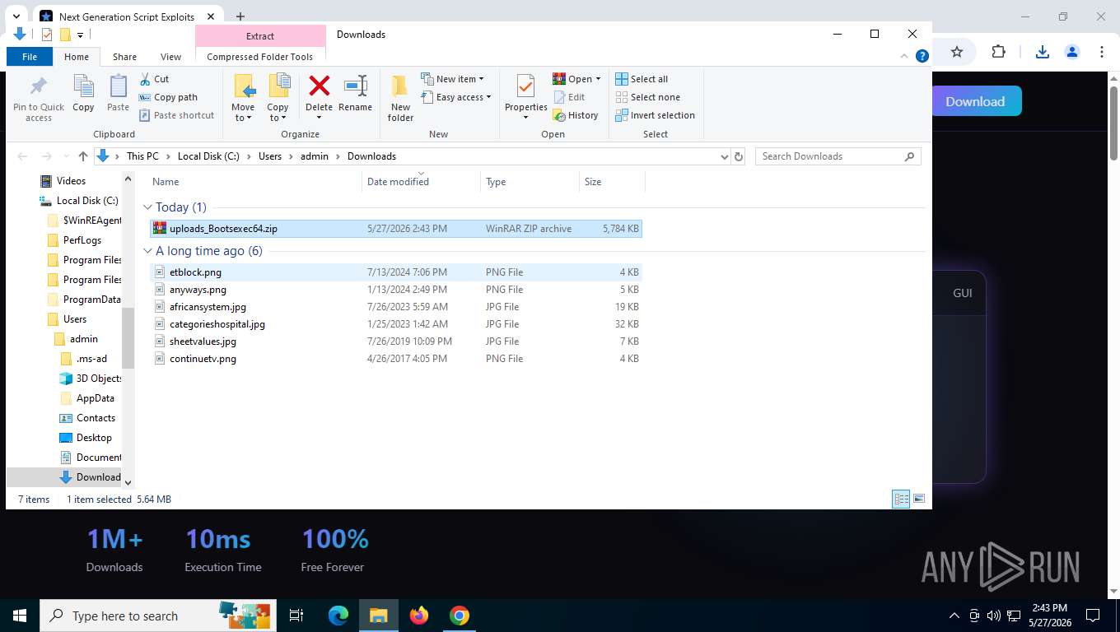1120x632 pixels.
Task: Open the system tray hidden icons arrow
Action: click(x=954, y=616)
